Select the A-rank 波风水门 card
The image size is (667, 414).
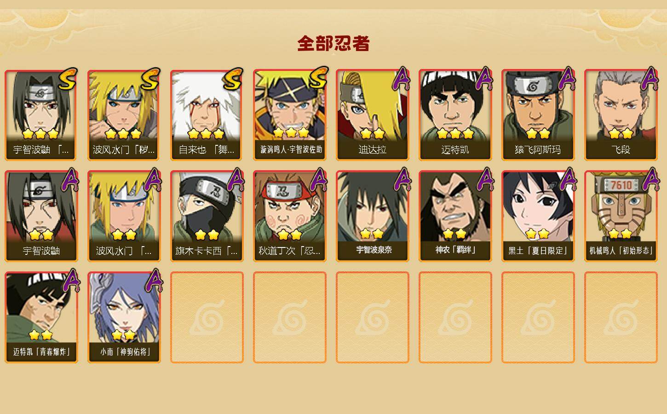click(124, 216)
